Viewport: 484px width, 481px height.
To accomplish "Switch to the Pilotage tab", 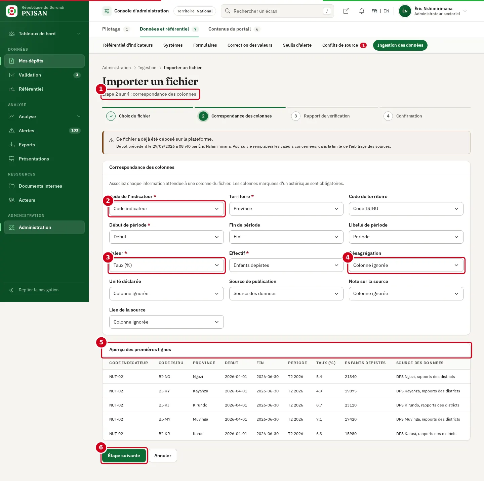I will coord(116,29).
